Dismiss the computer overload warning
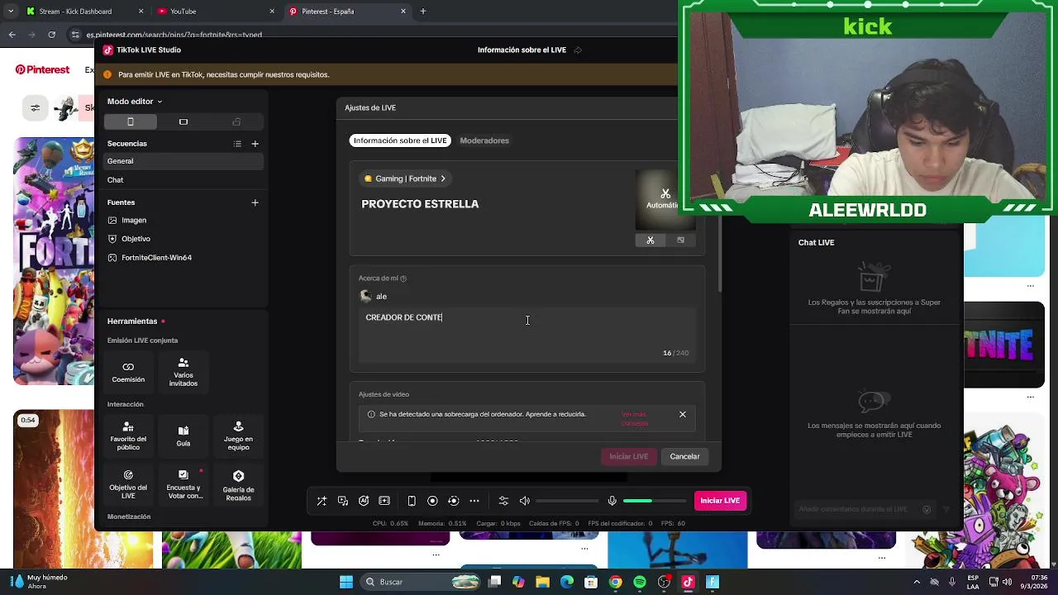 click(x=683, y=415)
